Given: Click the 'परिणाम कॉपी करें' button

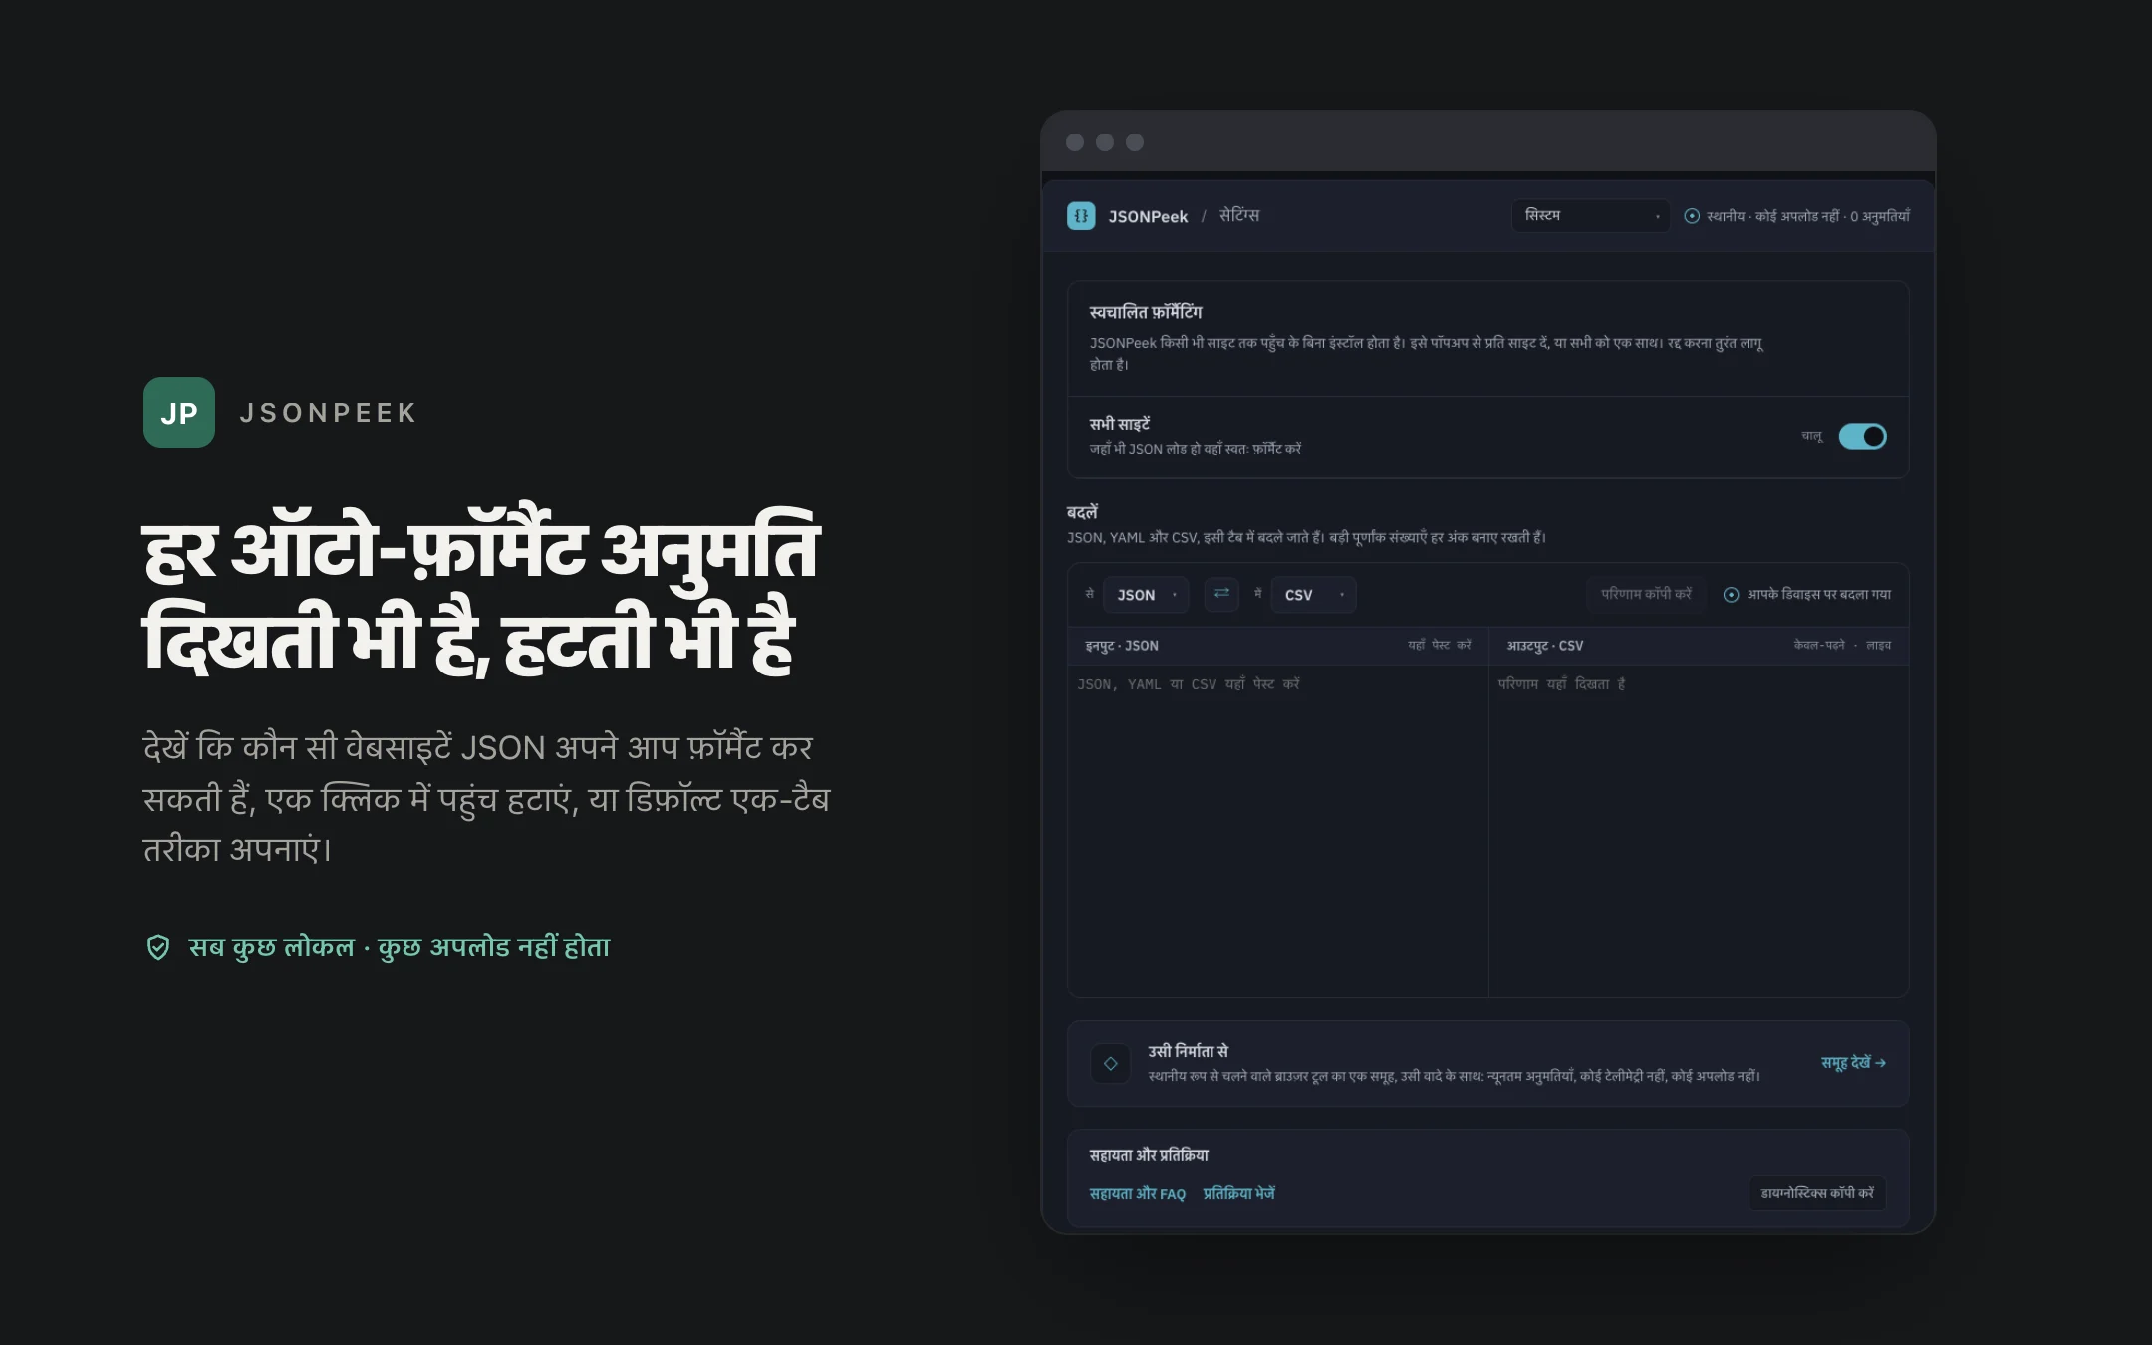Looking at the screenshot, I should click(x=1646, y=595).
